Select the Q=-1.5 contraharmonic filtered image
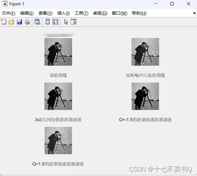Viewport: 197px width, 176px height. 145,96
